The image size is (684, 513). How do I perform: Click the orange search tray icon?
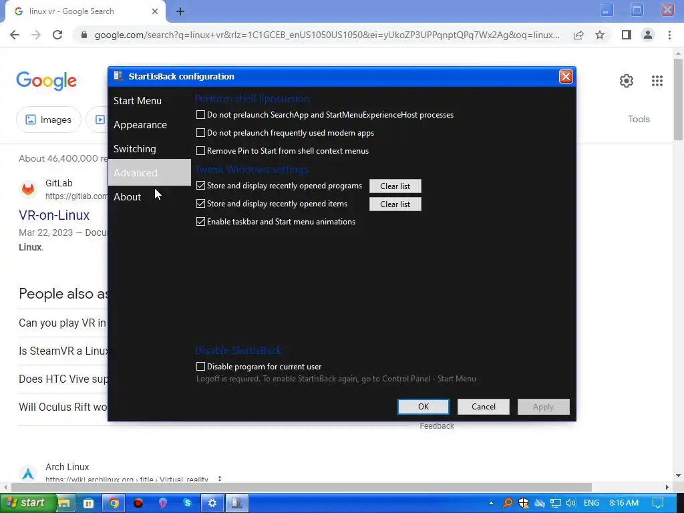(x=508, y=503)
